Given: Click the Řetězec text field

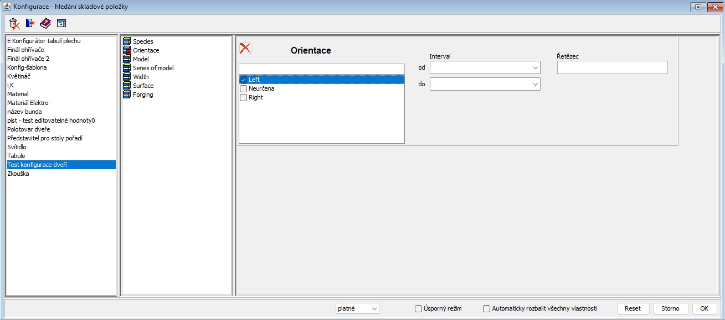Looking at the screenshot, I should tap(612, 67).
